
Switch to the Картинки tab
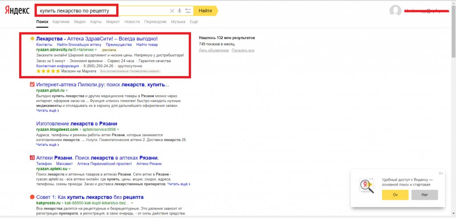click(x=61, y=21)
